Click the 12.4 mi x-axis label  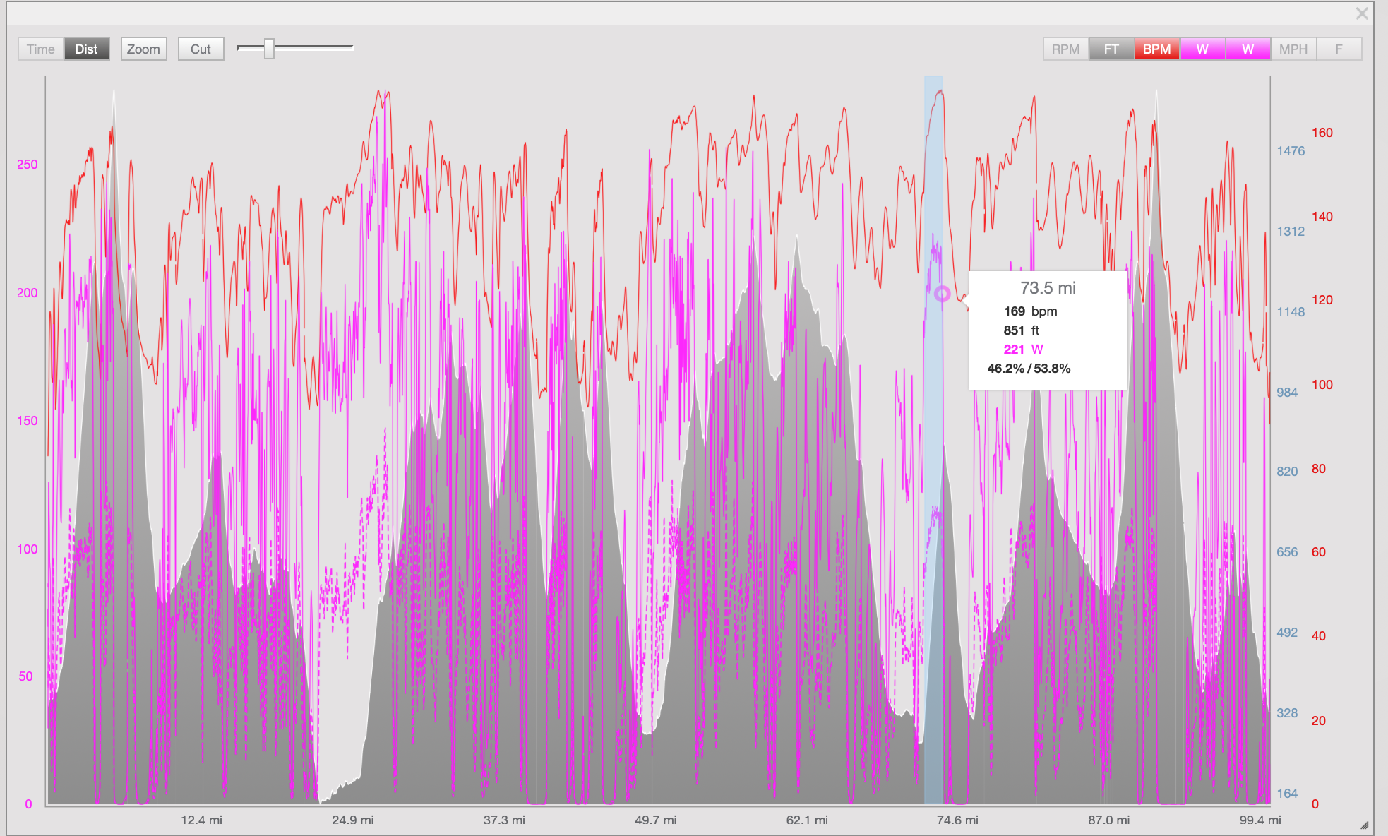tap(201, 820)
